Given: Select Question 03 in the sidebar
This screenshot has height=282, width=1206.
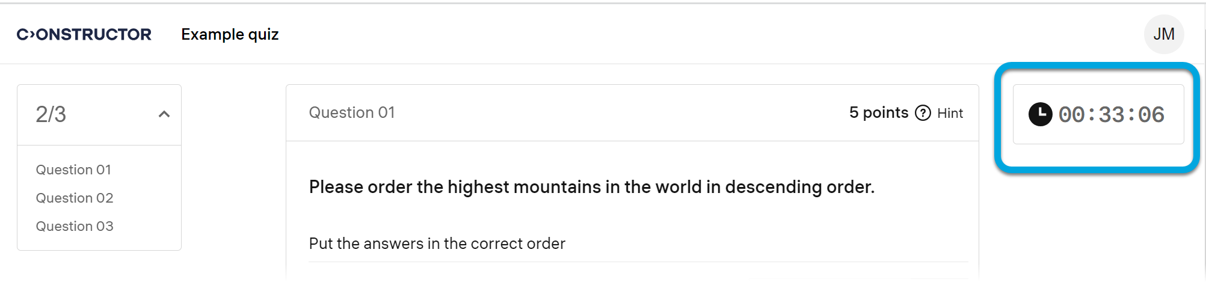Looking at the screenshot, I should pos(75,226).
